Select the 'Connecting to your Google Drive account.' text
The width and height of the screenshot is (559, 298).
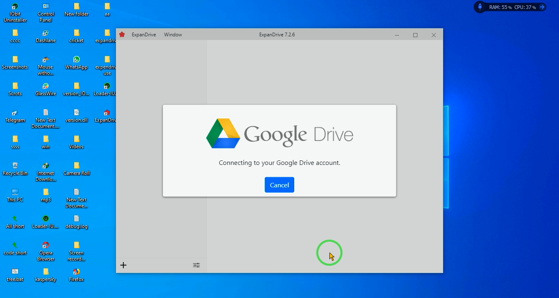(x=279, y=163)
